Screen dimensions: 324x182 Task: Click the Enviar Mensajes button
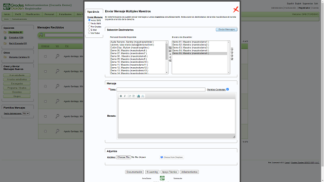[226, 29]
